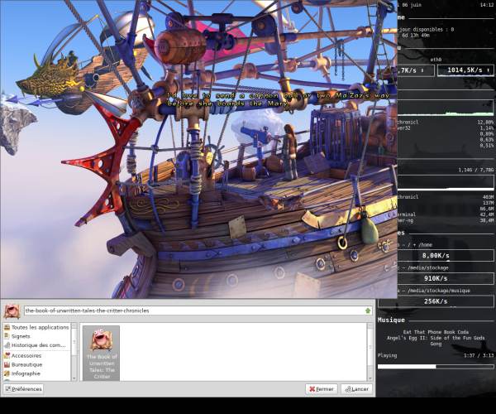Focus the command text field
This screenshot has height=414, width=496.
pyautogui.click(x=194, y=310)
